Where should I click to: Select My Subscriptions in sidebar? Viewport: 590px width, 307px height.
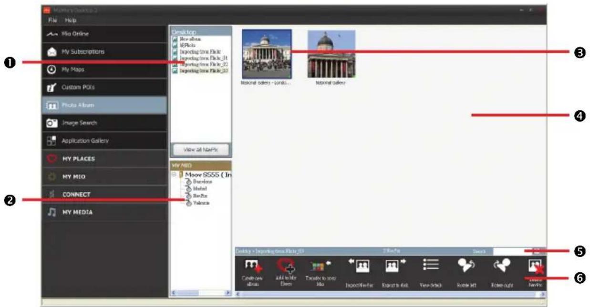click(104, 52)
